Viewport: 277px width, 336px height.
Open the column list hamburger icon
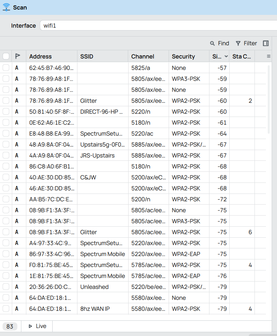269,56
